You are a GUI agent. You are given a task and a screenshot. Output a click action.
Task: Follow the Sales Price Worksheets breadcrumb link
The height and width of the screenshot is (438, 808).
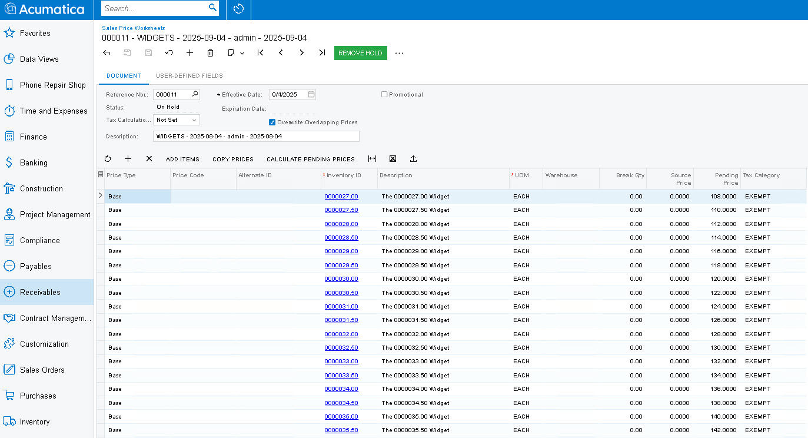coord(134,28)
